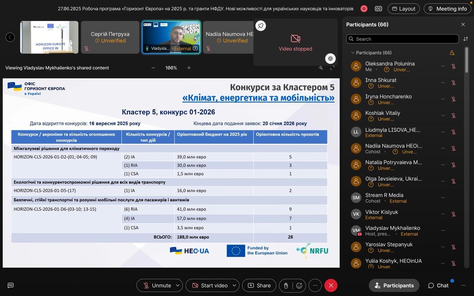
Task: Toggle the Participants panel button
Action: (x=394, y=285)
